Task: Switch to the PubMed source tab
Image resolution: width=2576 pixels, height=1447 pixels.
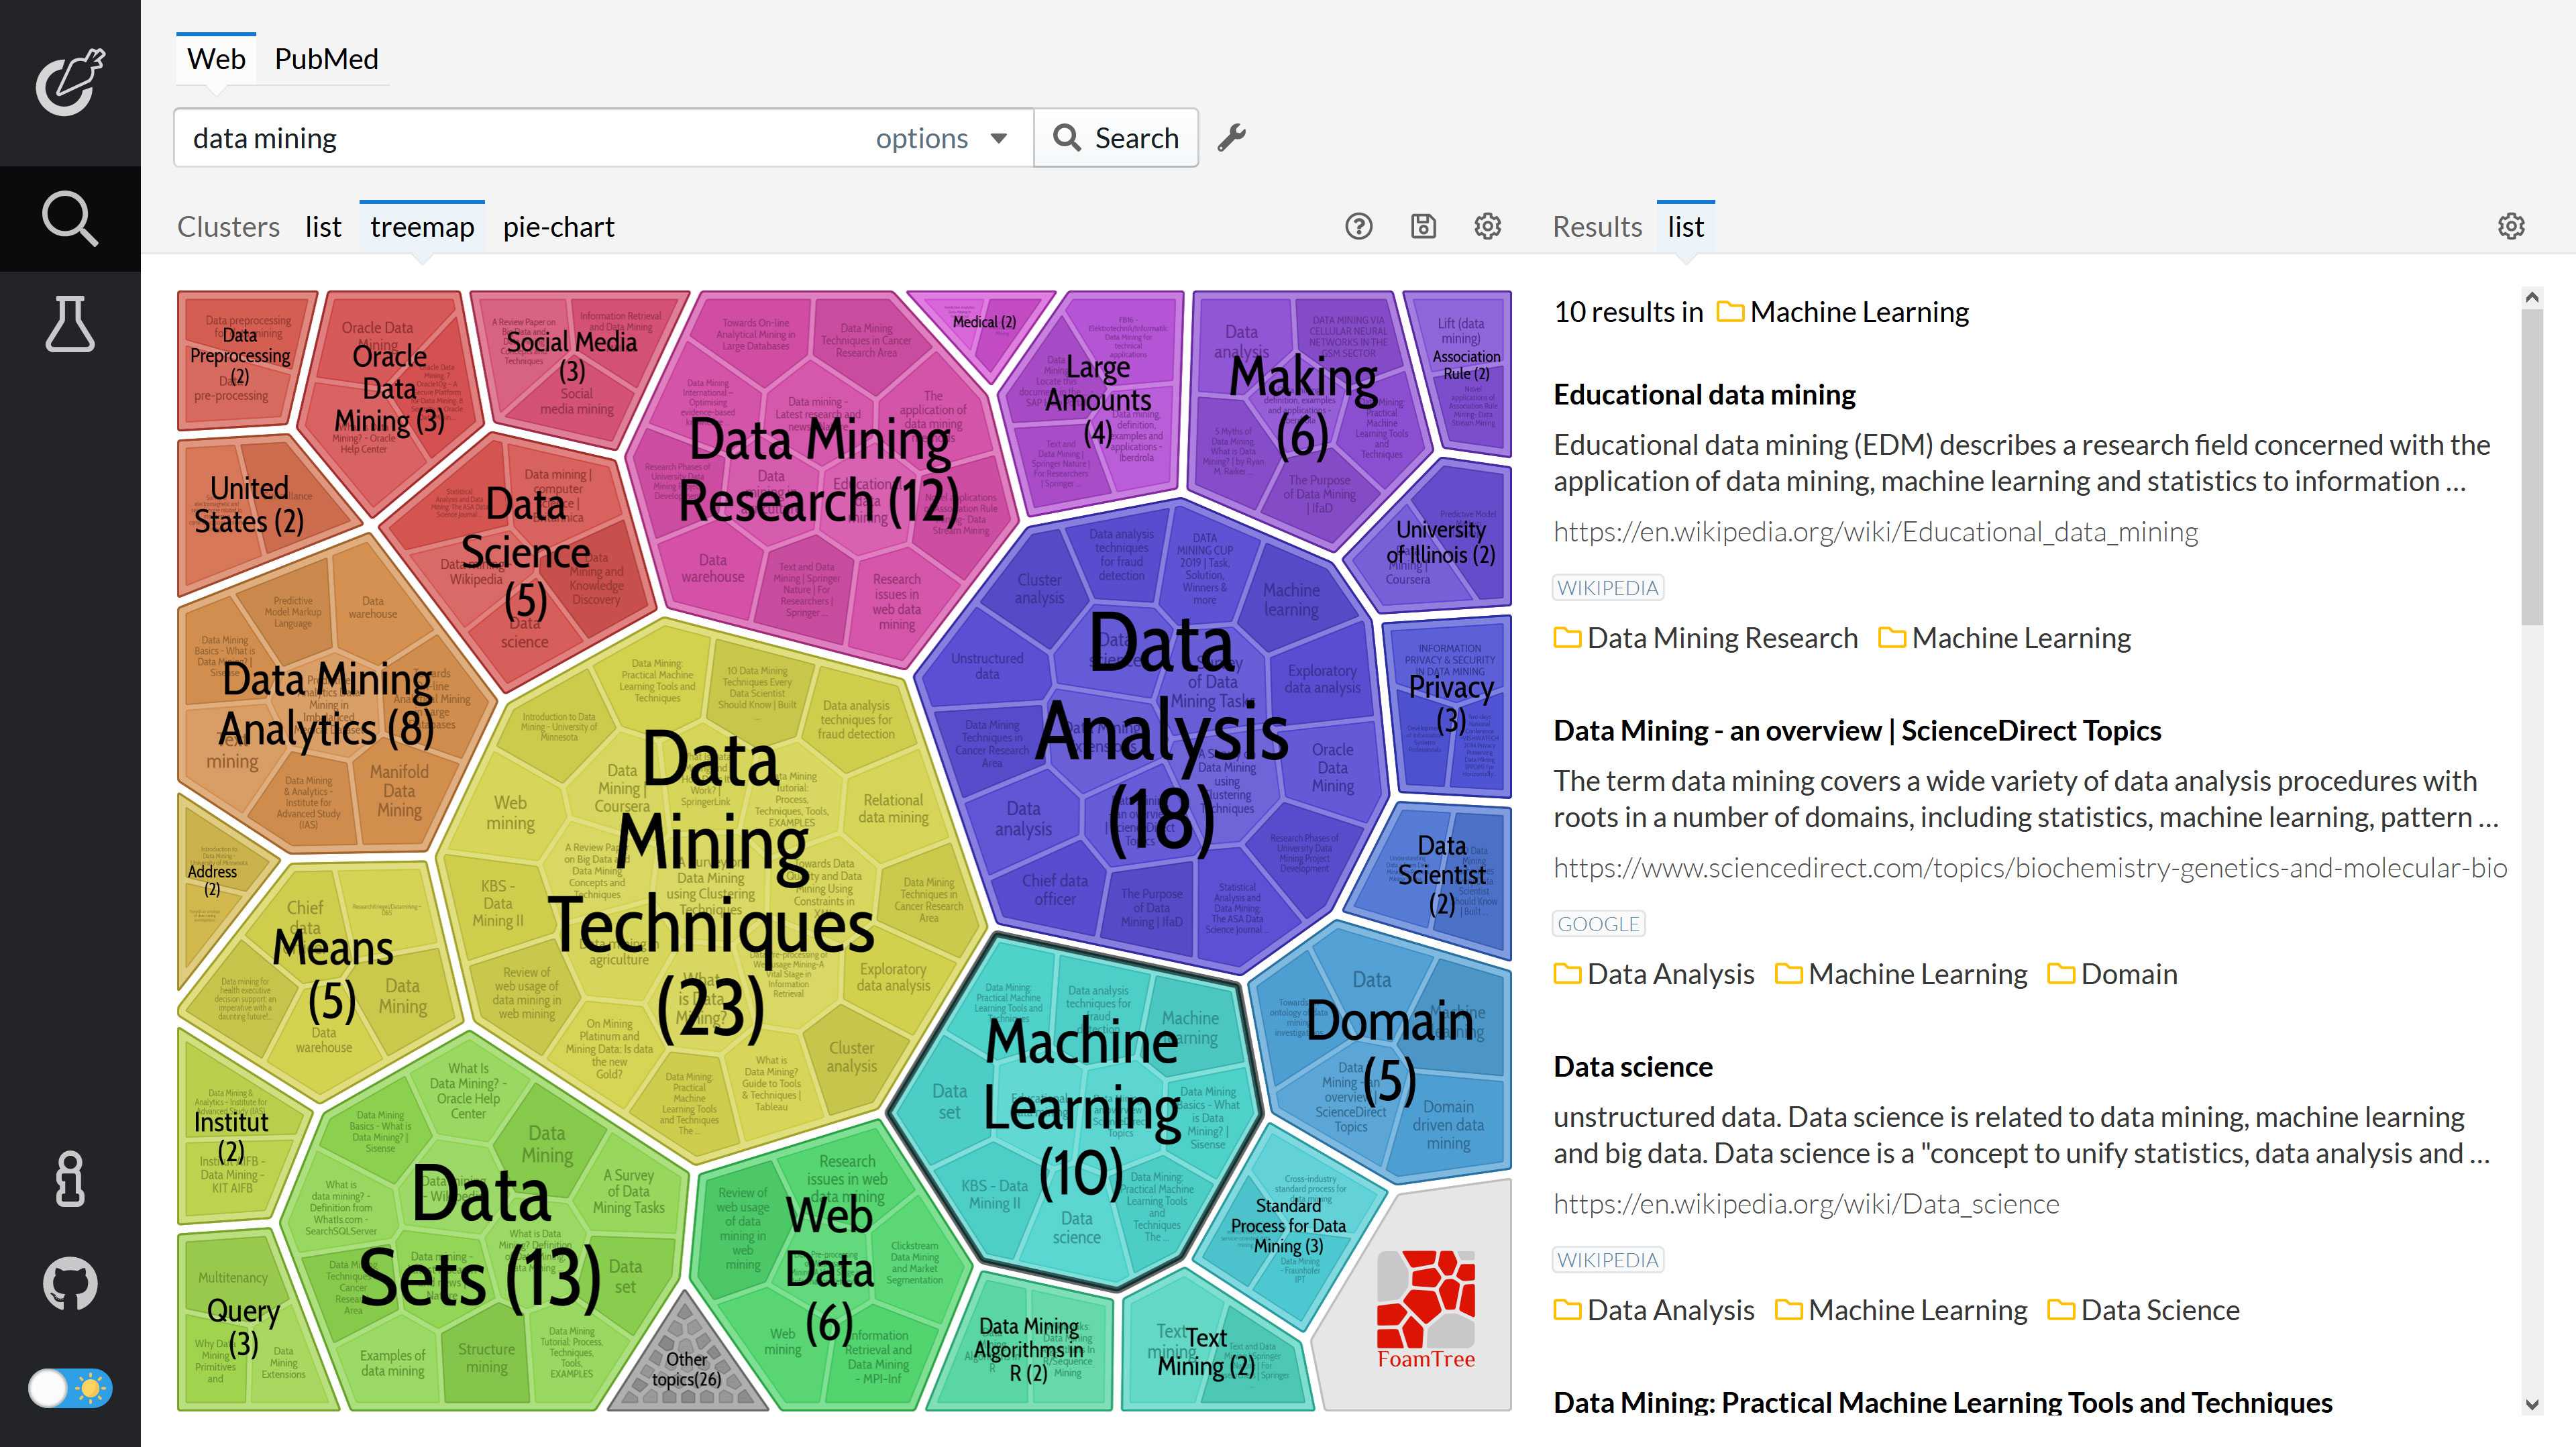Action: click(326, 59)
